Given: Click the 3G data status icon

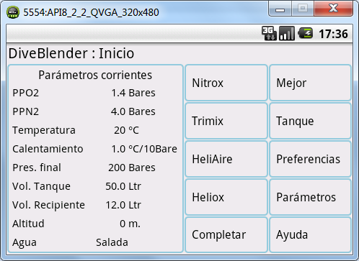Looking at the screenshot, I should [x=269, y=33].
